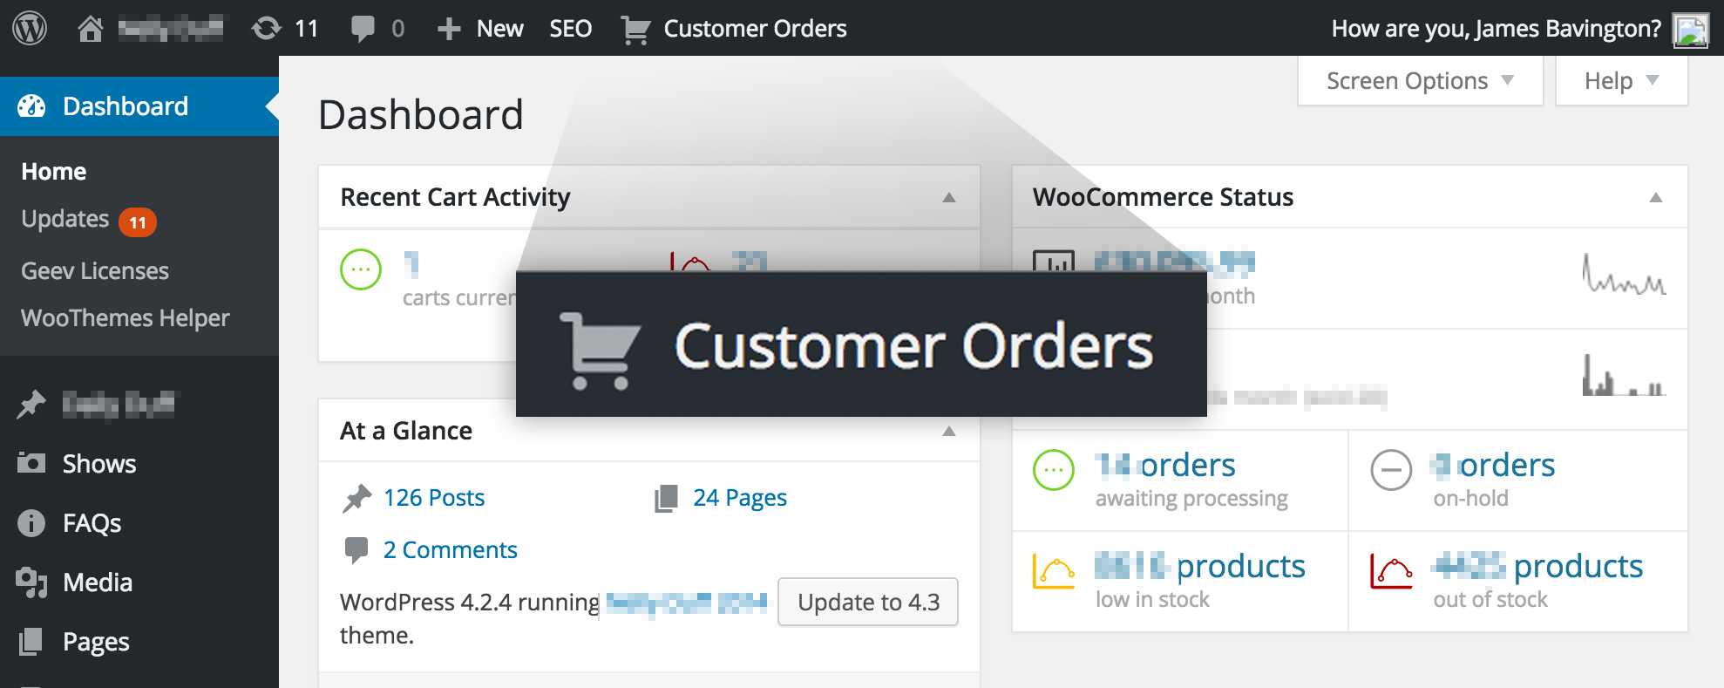1724x688 pixels.
Task: Open the WordPress logo menu
Action: 30,28
